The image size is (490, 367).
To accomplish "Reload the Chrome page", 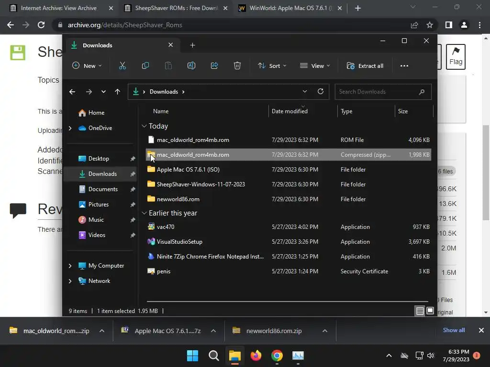I will [x=41, y=25].
